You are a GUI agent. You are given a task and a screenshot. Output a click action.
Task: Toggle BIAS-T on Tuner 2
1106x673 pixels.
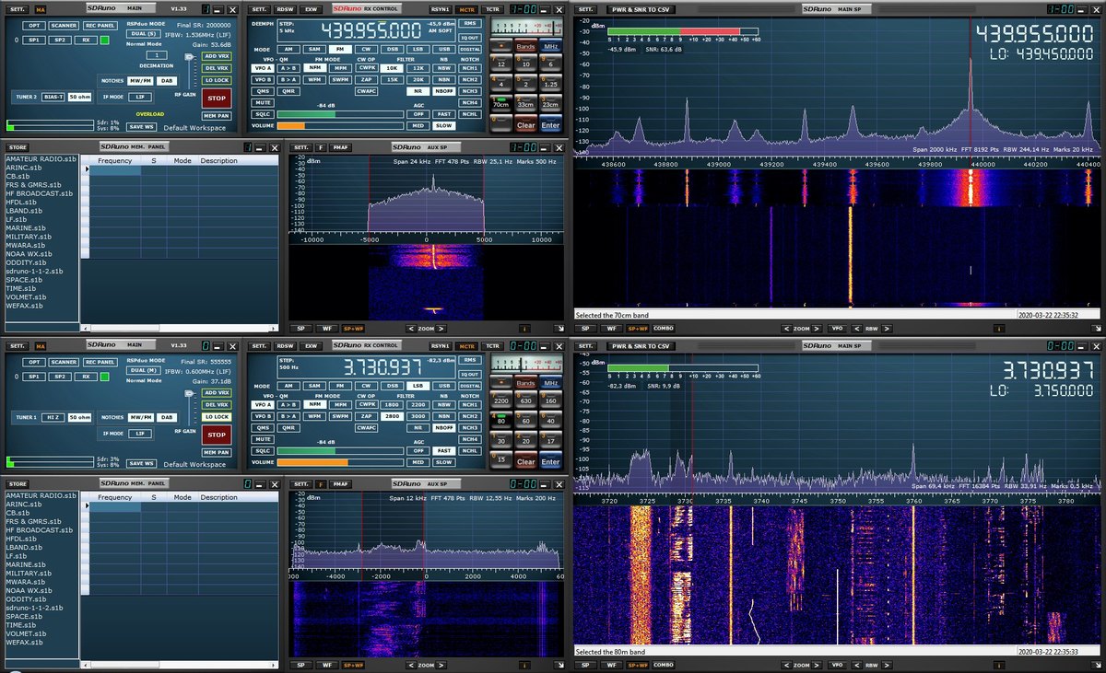(x=53, y=96)
